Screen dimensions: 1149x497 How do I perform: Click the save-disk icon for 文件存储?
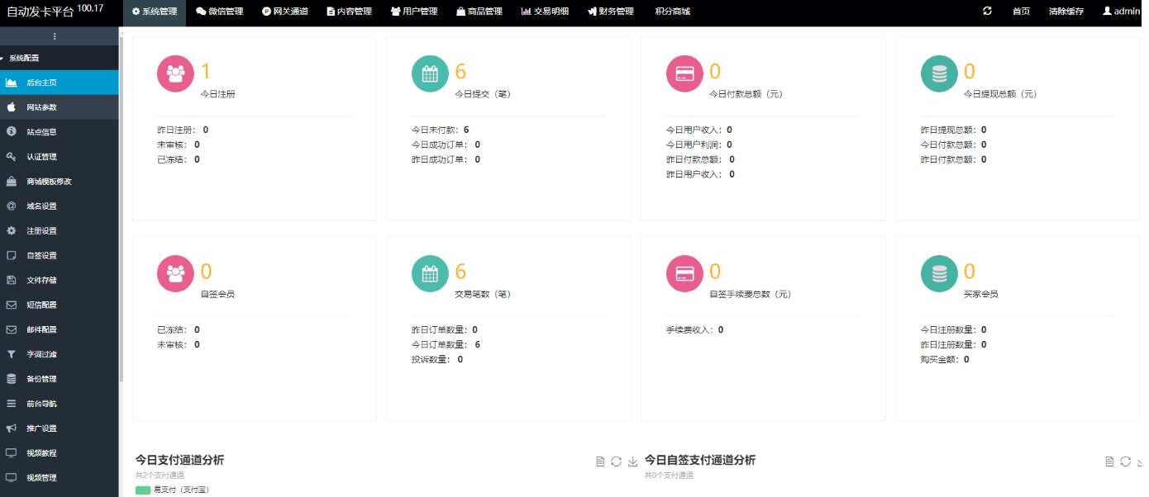[x=12, y=281]
